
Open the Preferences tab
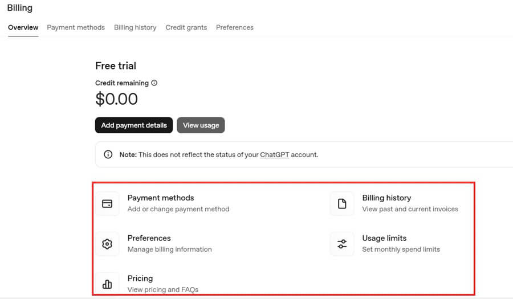pyautogui.click(x=235, y=27)
